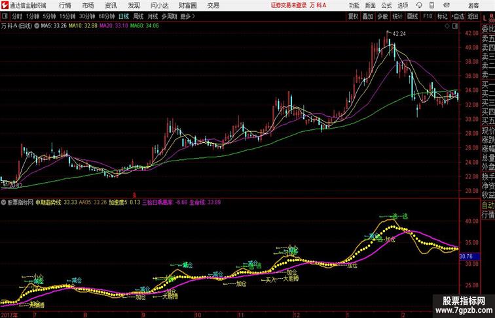
Task: Click the 自动 button on right panel
Action: point(488,205)
